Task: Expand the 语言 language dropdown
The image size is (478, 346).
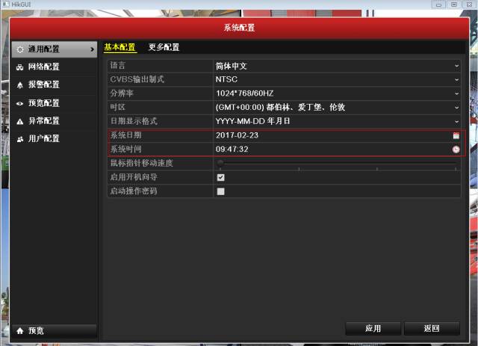Action: 456,66
